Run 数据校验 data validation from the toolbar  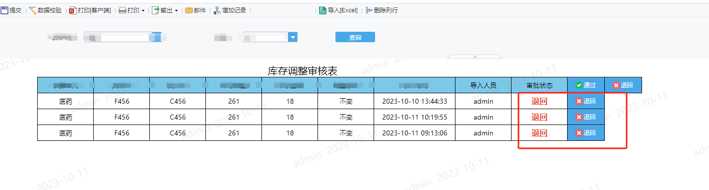(45, 10)
